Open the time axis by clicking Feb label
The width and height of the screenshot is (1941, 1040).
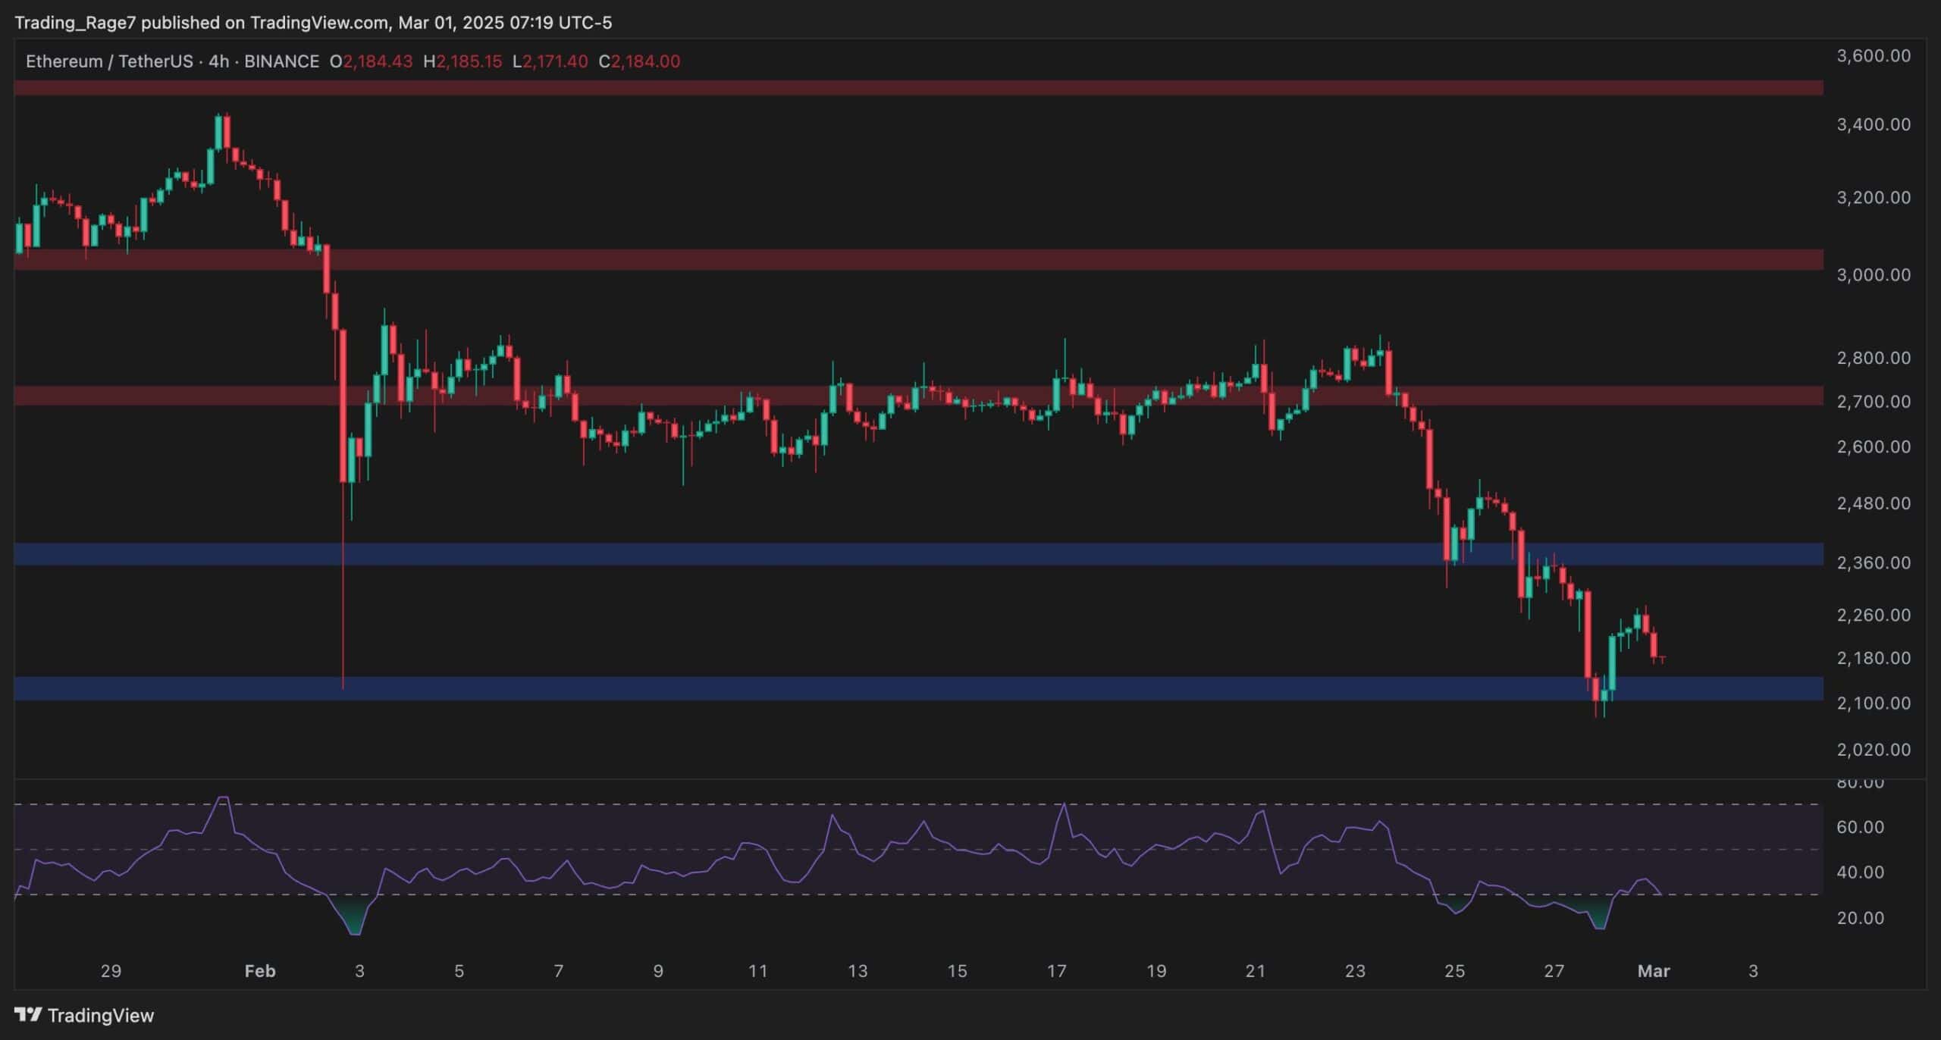260,971
